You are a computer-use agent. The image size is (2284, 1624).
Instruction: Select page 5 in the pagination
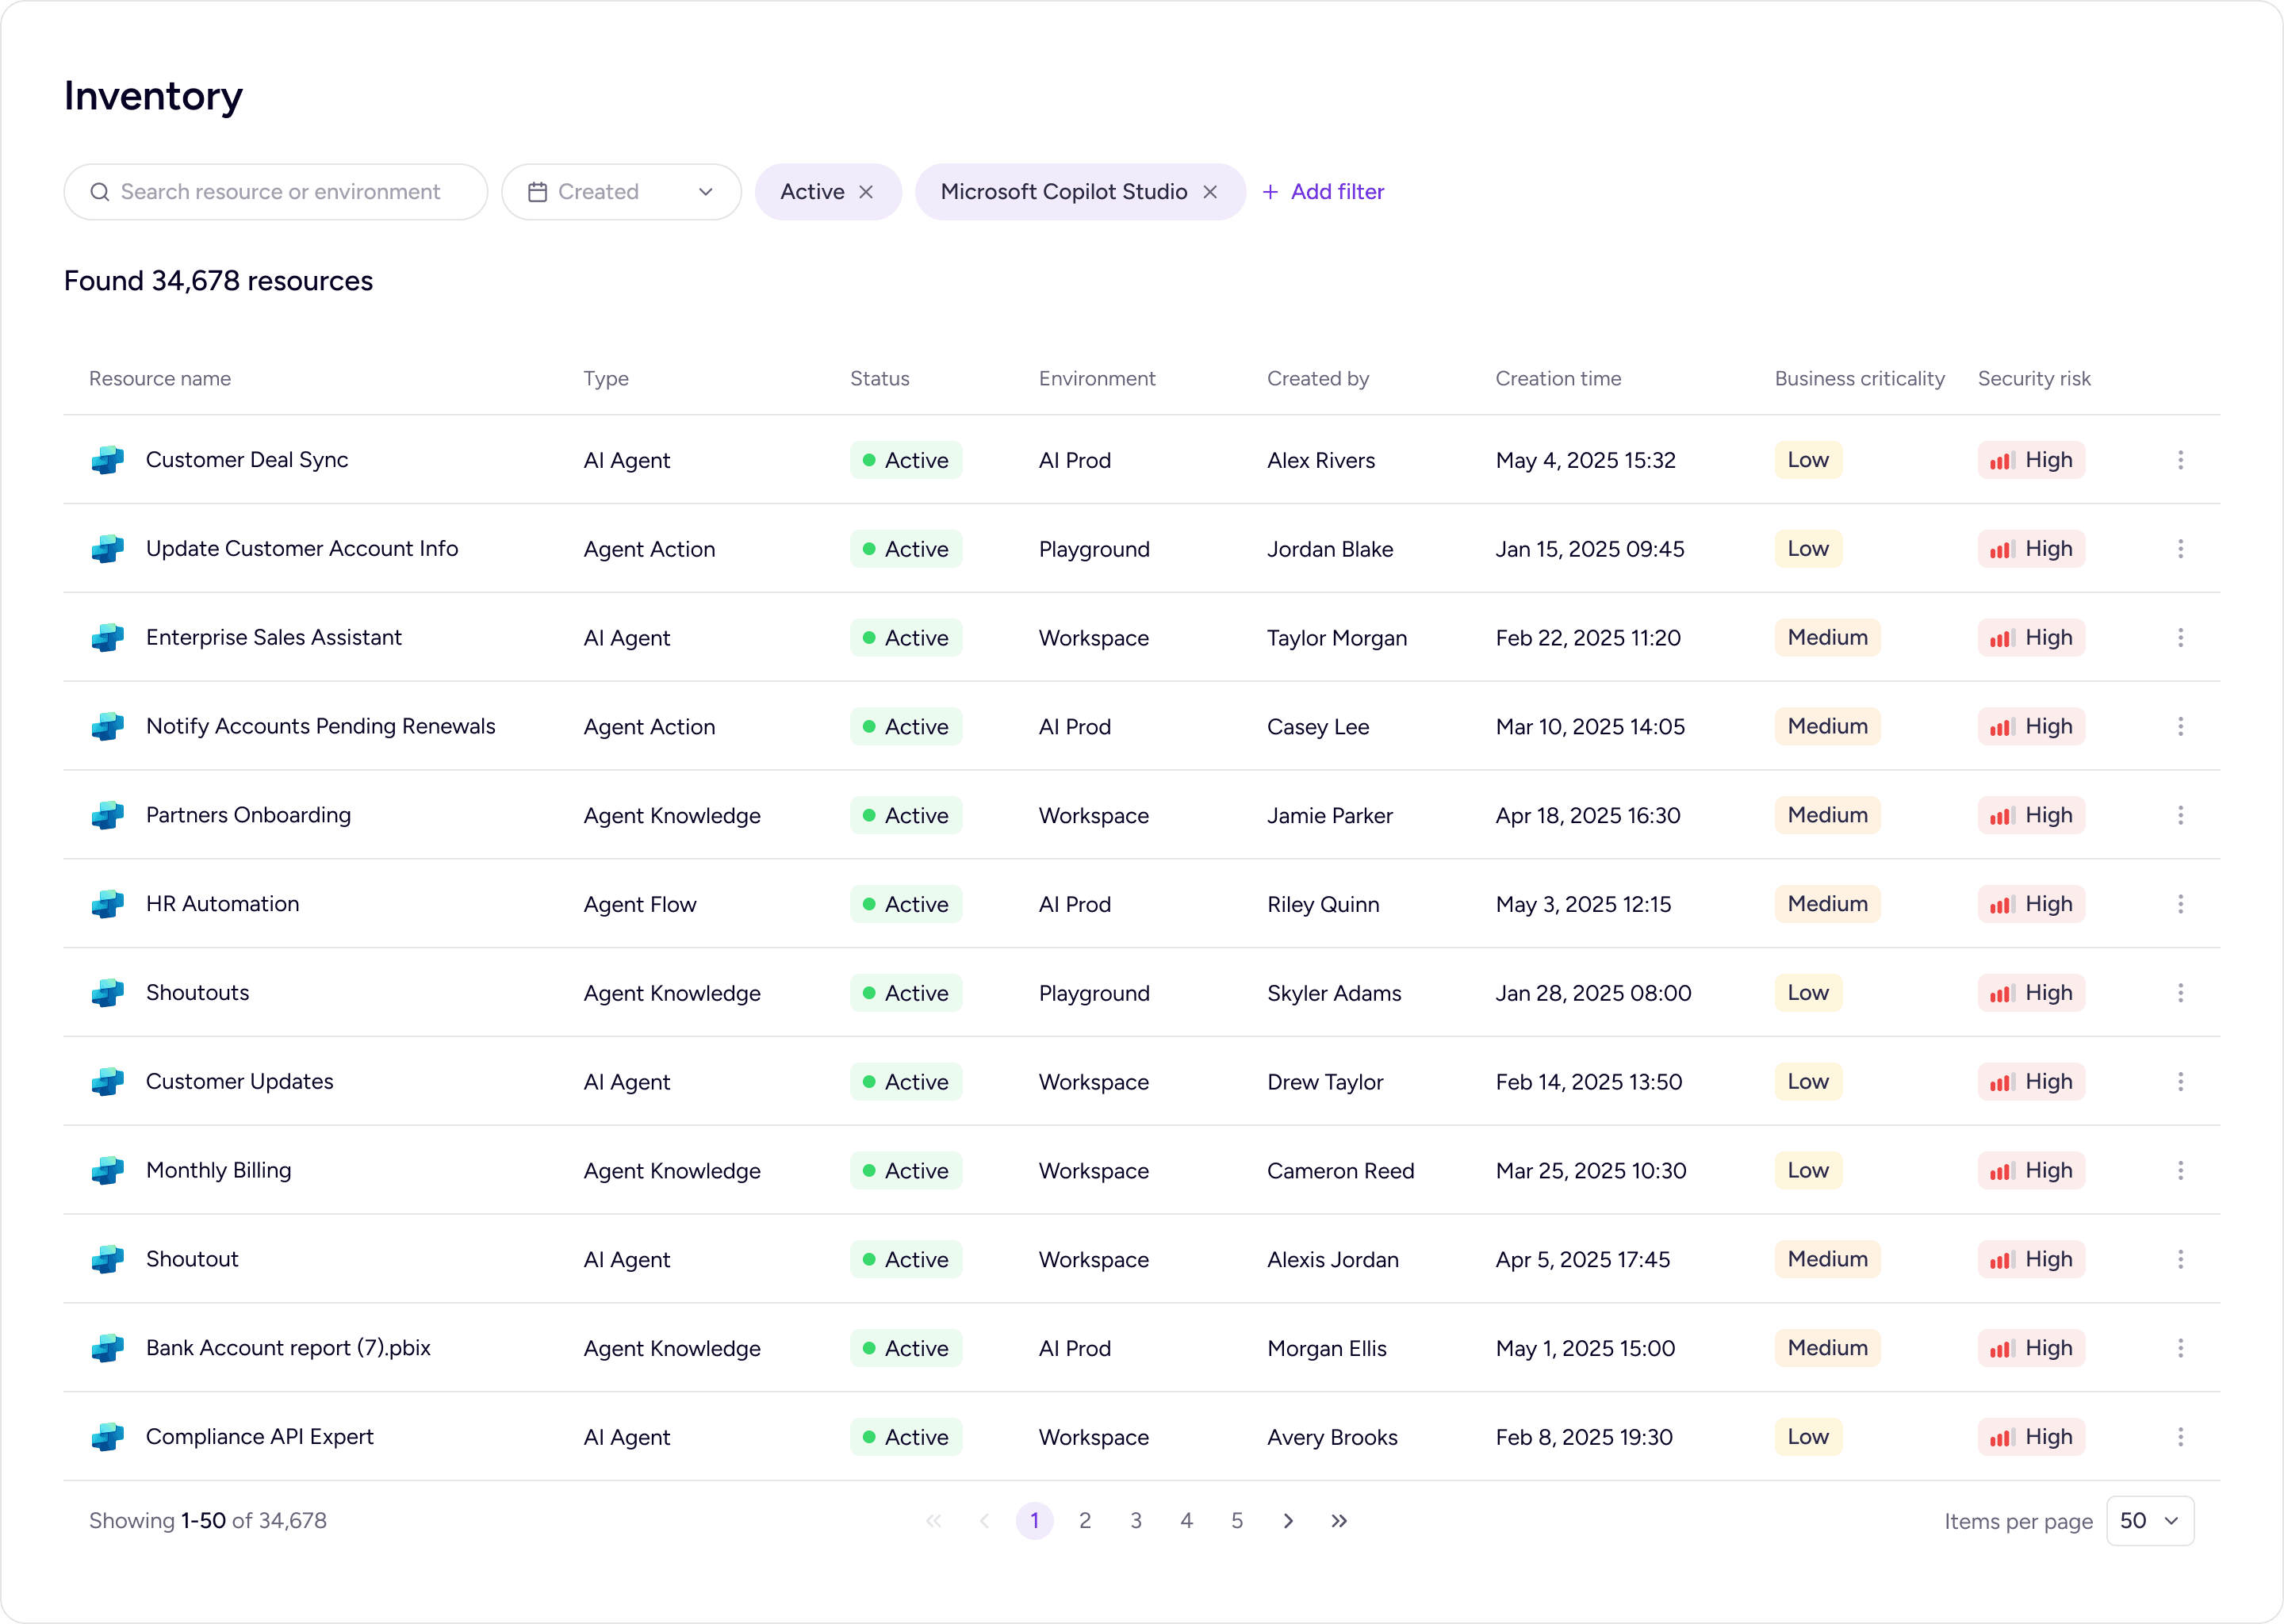1237,1521
